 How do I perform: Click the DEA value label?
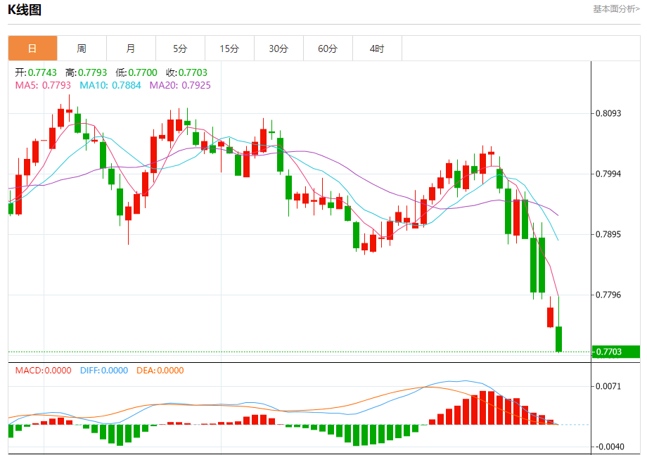(x=159, y=371)
